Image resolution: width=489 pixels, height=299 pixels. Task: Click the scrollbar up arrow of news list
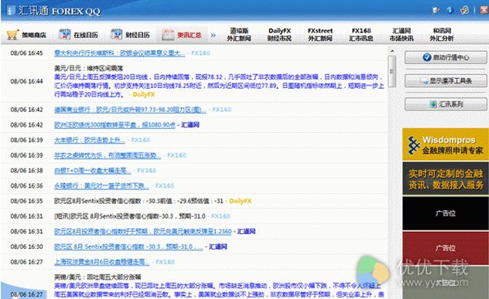point(392,51)
